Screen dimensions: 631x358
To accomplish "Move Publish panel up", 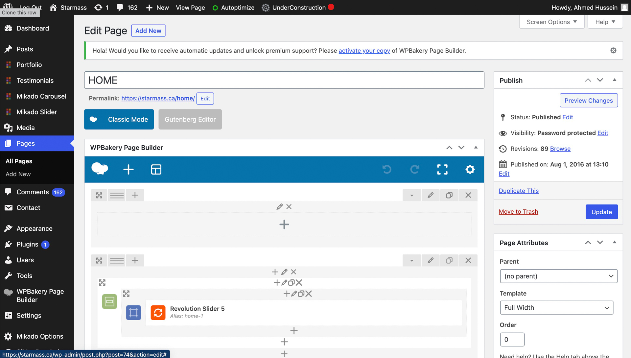I will coord(588,80).
